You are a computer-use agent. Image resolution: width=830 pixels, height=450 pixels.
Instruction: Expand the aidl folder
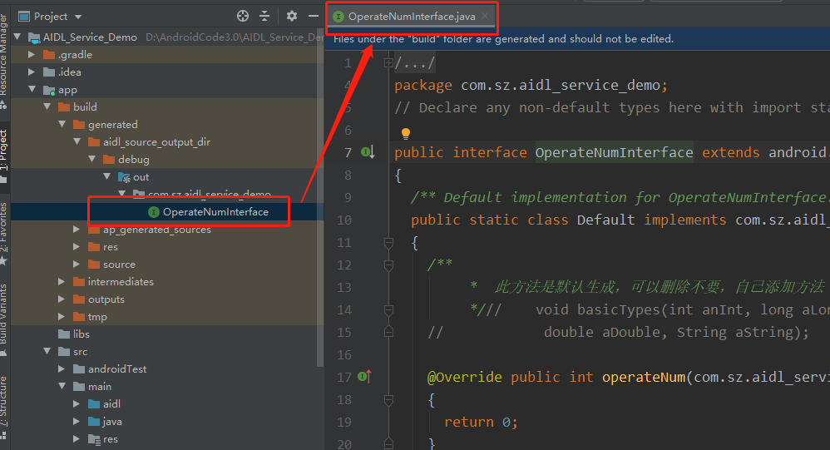77,404
